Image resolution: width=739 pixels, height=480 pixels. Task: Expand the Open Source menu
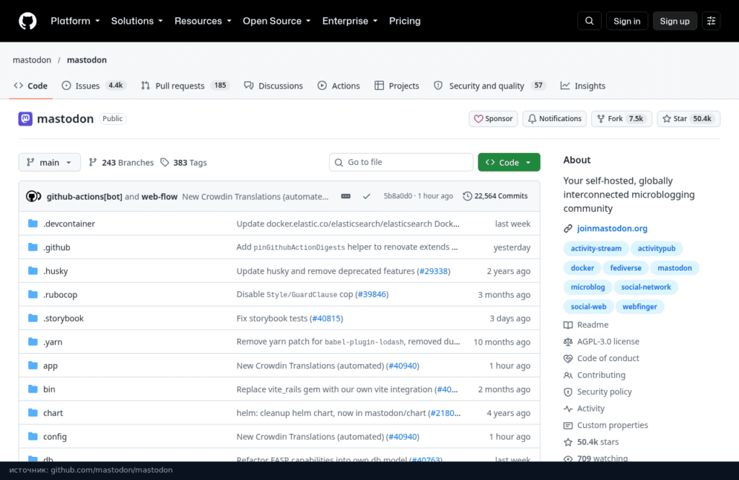tap(276, 21)
